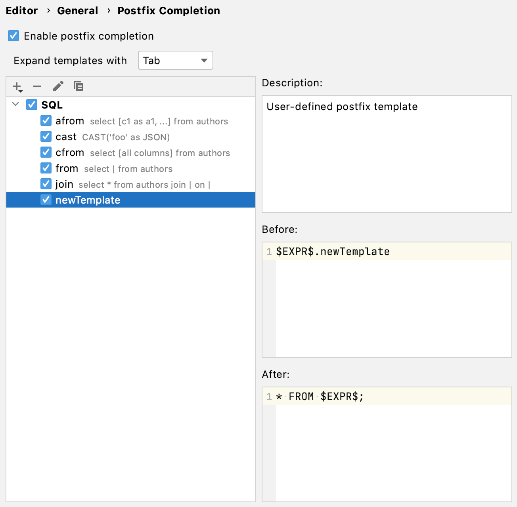The image size is (517, 507).
Task: Disable postfix completion
Action: [x=13, y=36]
